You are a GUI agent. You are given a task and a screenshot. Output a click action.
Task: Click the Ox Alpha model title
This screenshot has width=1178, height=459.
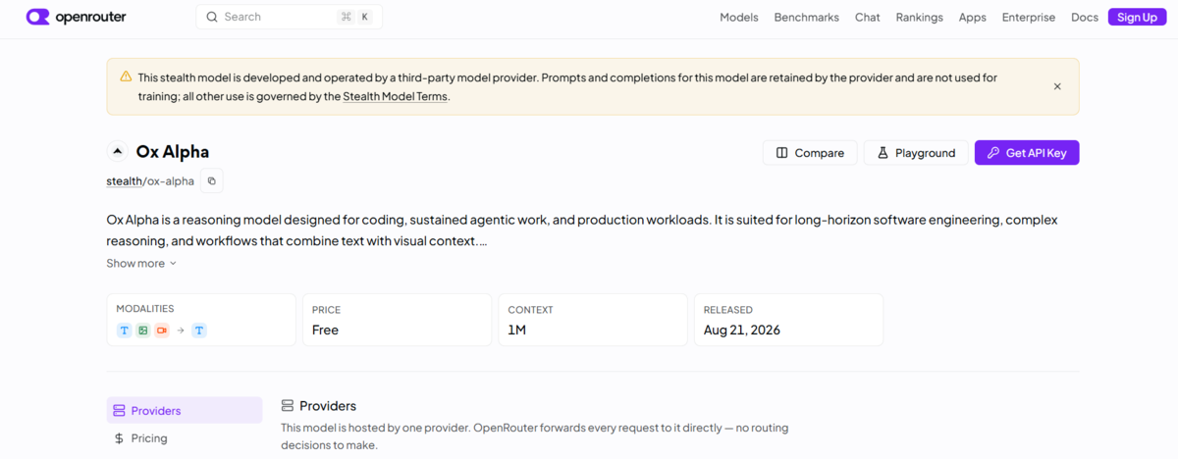(173, 151)
